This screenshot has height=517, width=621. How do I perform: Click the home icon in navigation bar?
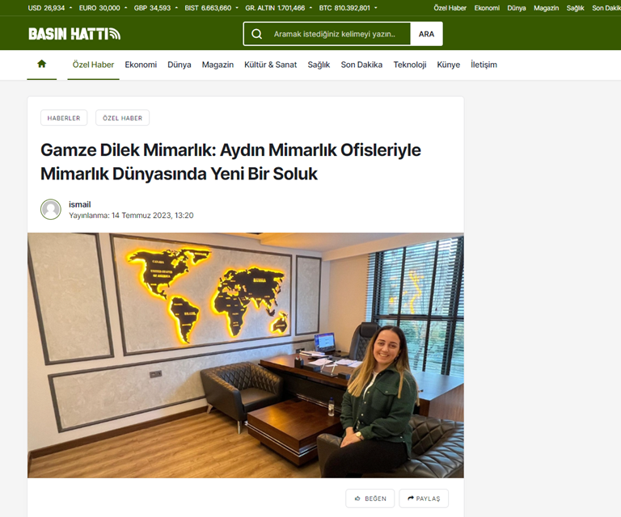point(42,65)
